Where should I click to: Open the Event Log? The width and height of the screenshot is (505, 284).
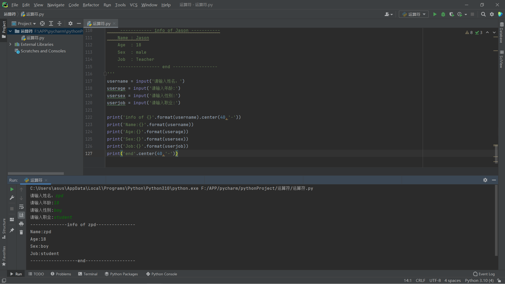484,274
